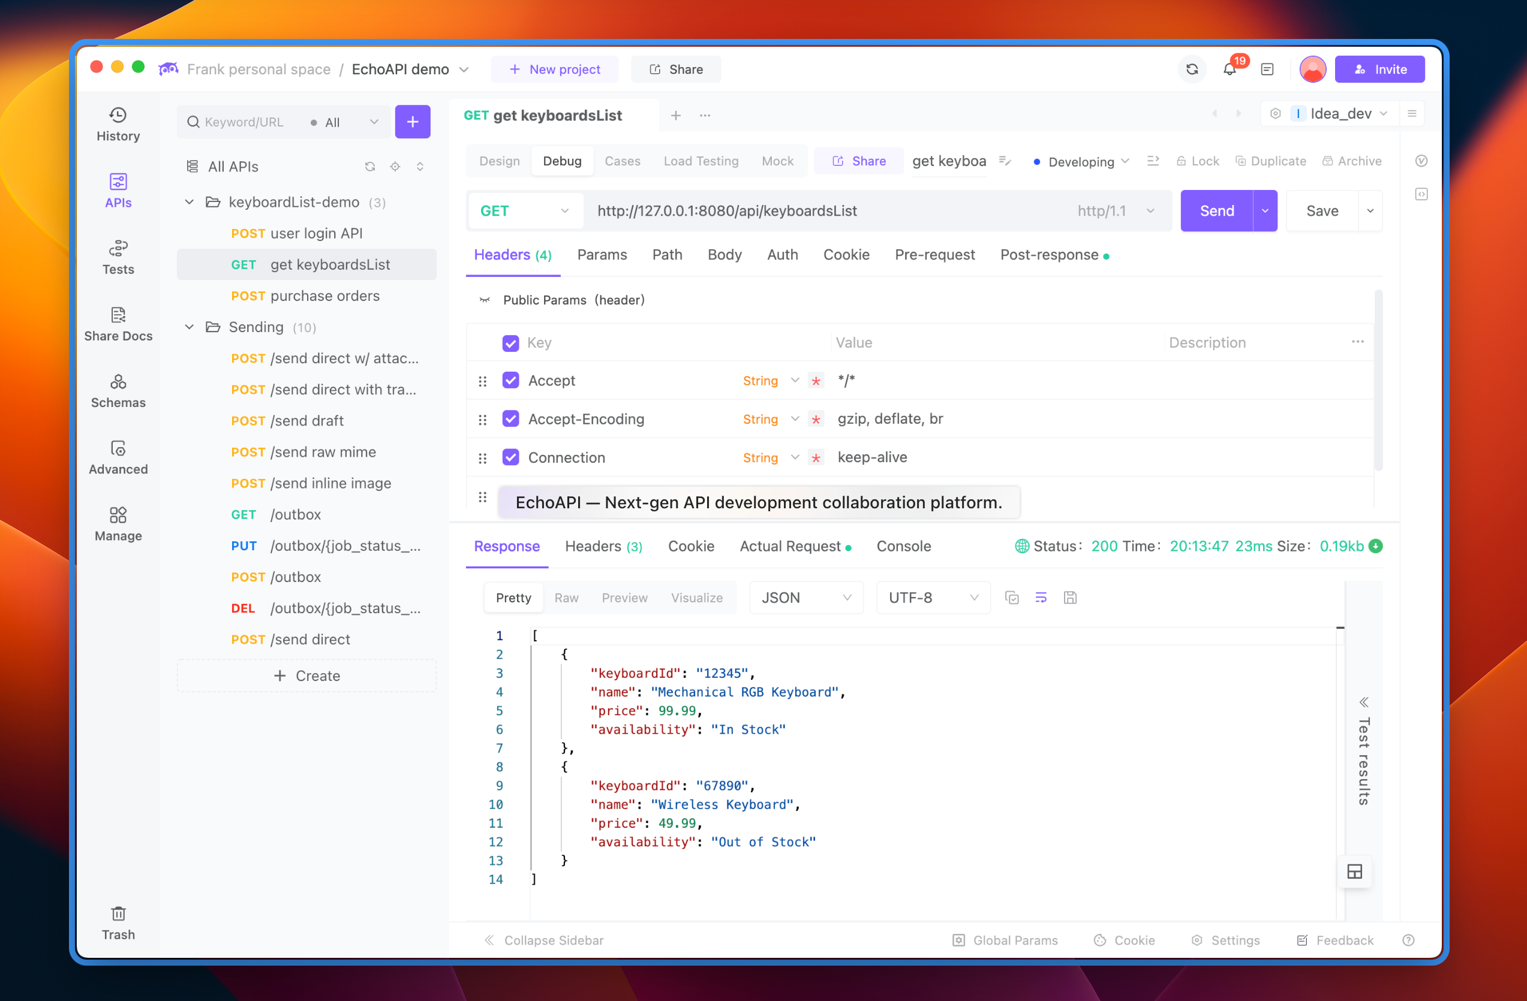Toggle the Accept-Encoding header checkbox
The height and width of the screenshot is (1001, 1527).
(510, 418)
